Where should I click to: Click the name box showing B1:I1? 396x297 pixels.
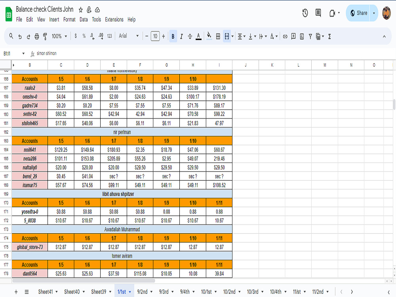13,53
